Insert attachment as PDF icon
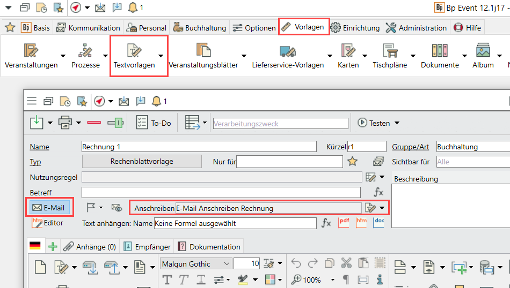 tap(344, 223)
